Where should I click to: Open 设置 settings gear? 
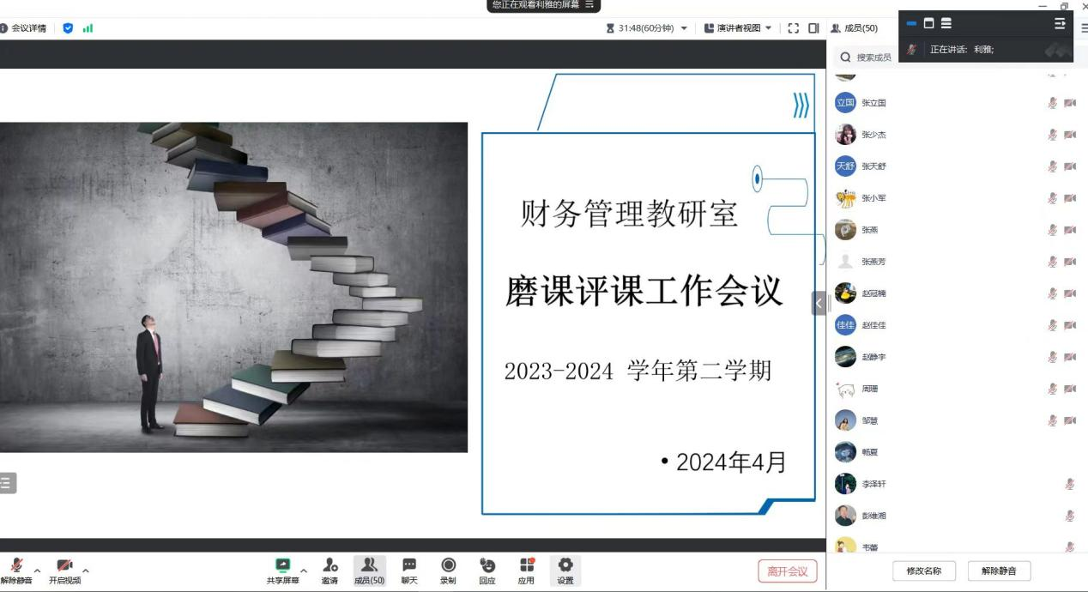pos(565,565)
